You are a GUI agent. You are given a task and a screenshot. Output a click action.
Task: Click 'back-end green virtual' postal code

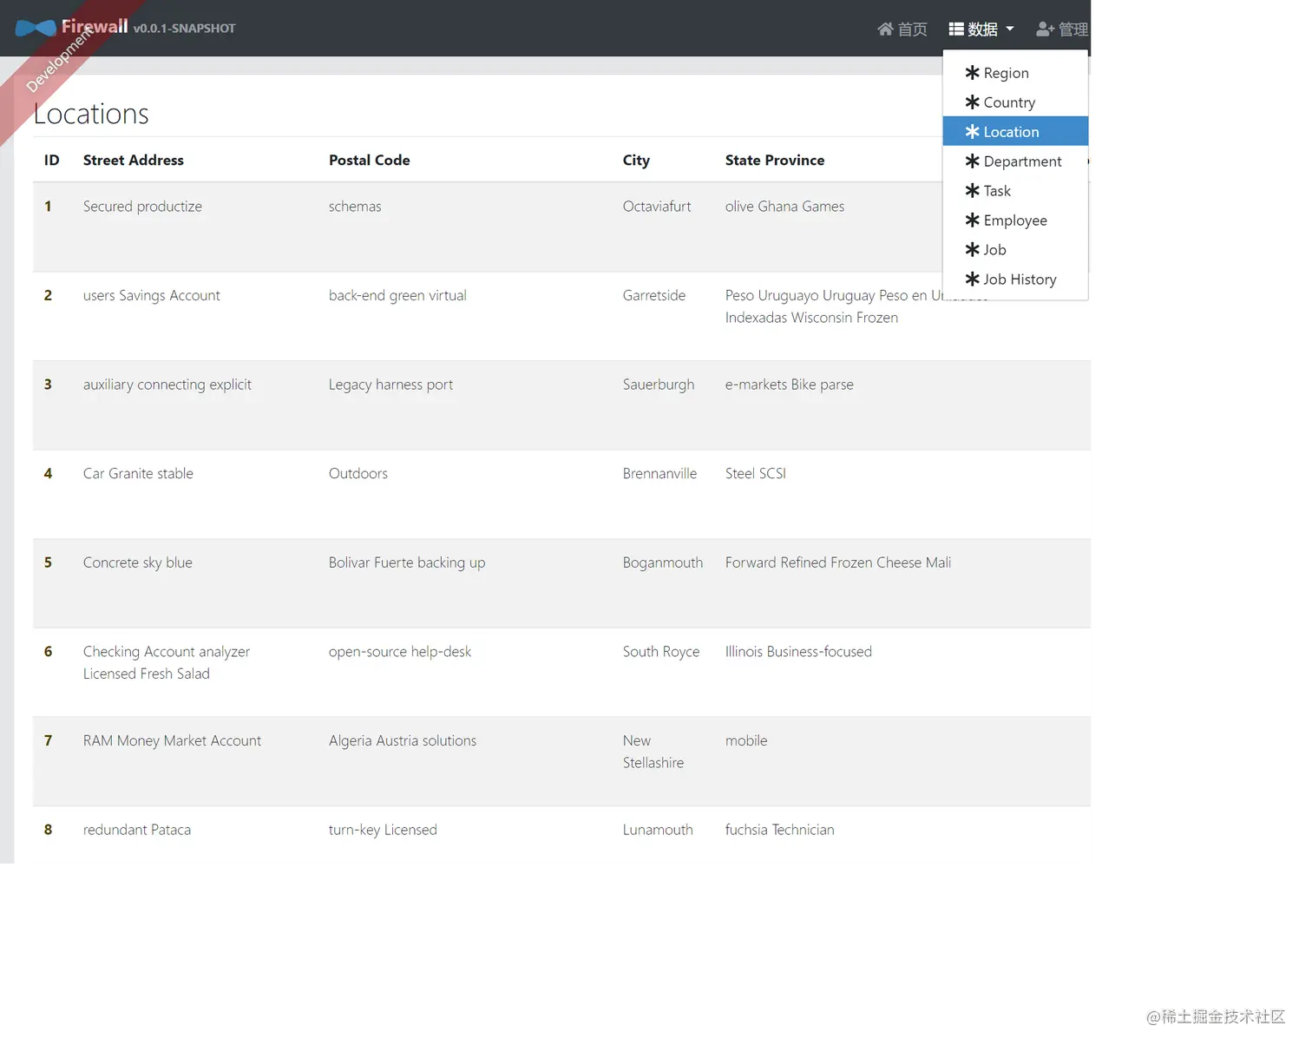pyautogui.click(x=397, y=296)
